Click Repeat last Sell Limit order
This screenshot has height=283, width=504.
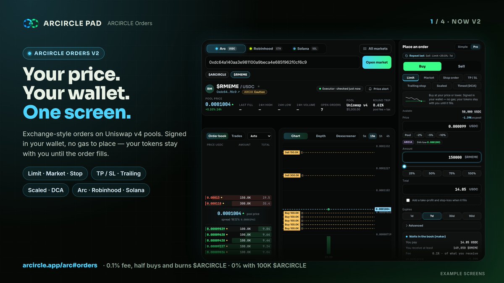click(x=429, y=56)
